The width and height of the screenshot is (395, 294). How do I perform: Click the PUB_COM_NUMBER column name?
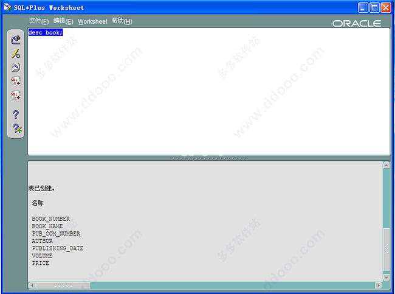pos(56,234)
